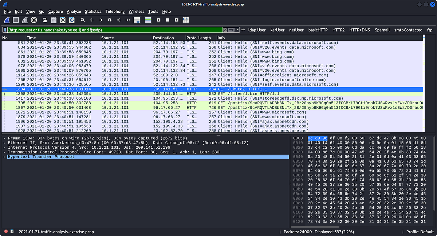Select packet 1417 storeedgefd.dsx.mp.microsoft.com row
The height and width of the screenshot is (236, 437).
212,98
